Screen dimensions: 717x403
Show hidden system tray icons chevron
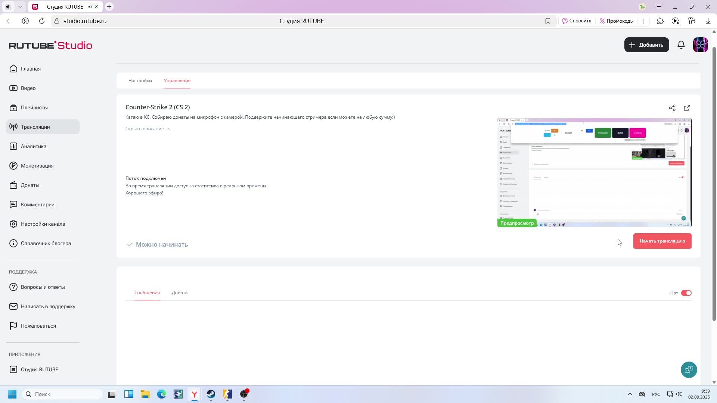click(x=630, y=394)
